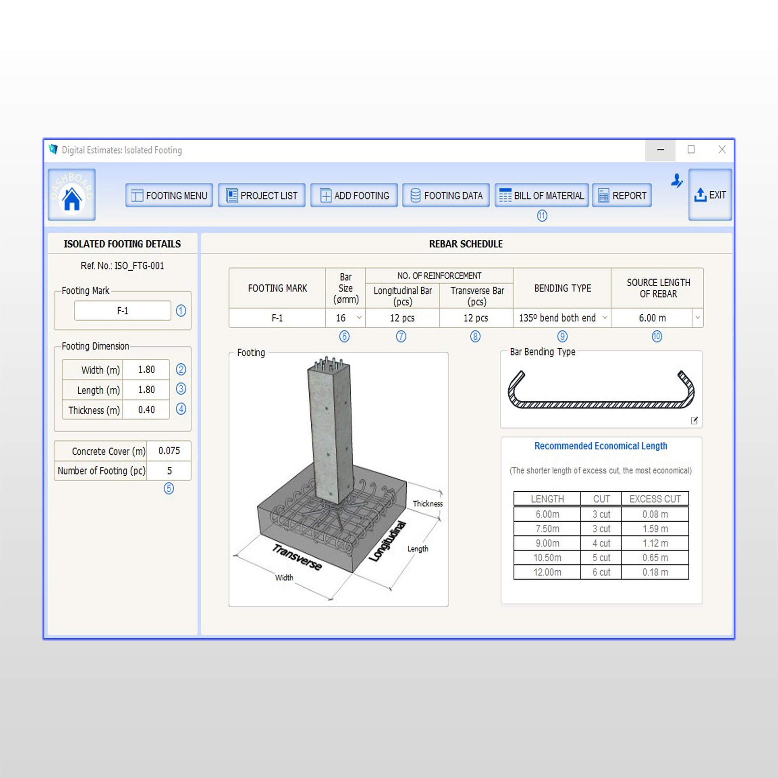Open the Bill of Material
This screenshot has height=778, width=778.
tap(541, 195)
